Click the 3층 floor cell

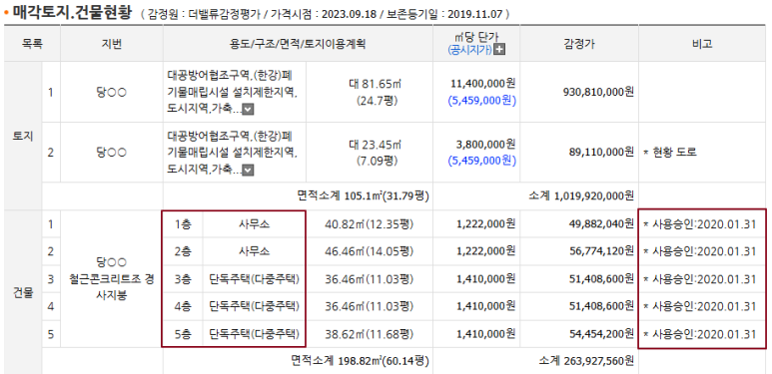182,279
